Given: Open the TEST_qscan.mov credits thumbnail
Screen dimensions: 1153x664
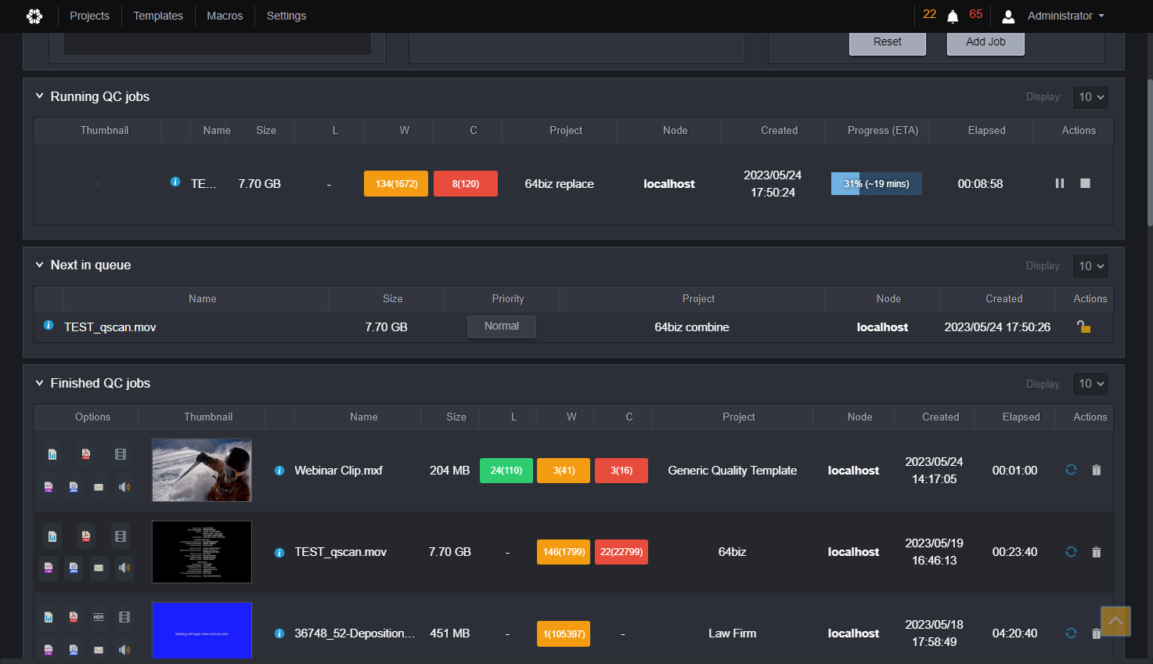Looking at the screenshot, I should [x=202, y=552].
